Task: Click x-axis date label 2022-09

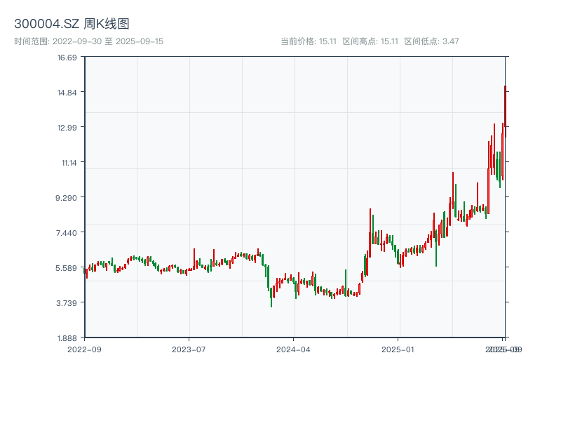Action: pyautogui.click(x=84, y=349)
